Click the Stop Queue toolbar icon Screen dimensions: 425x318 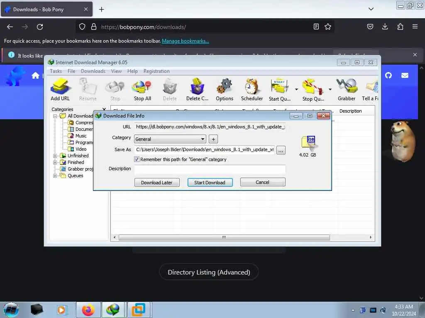click(x=313, y=90)
